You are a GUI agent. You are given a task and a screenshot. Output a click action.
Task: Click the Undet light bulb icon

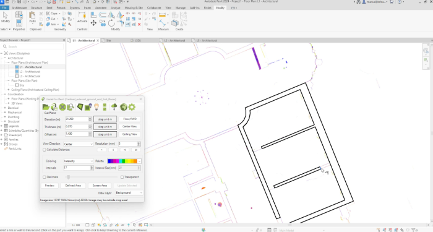96,107
